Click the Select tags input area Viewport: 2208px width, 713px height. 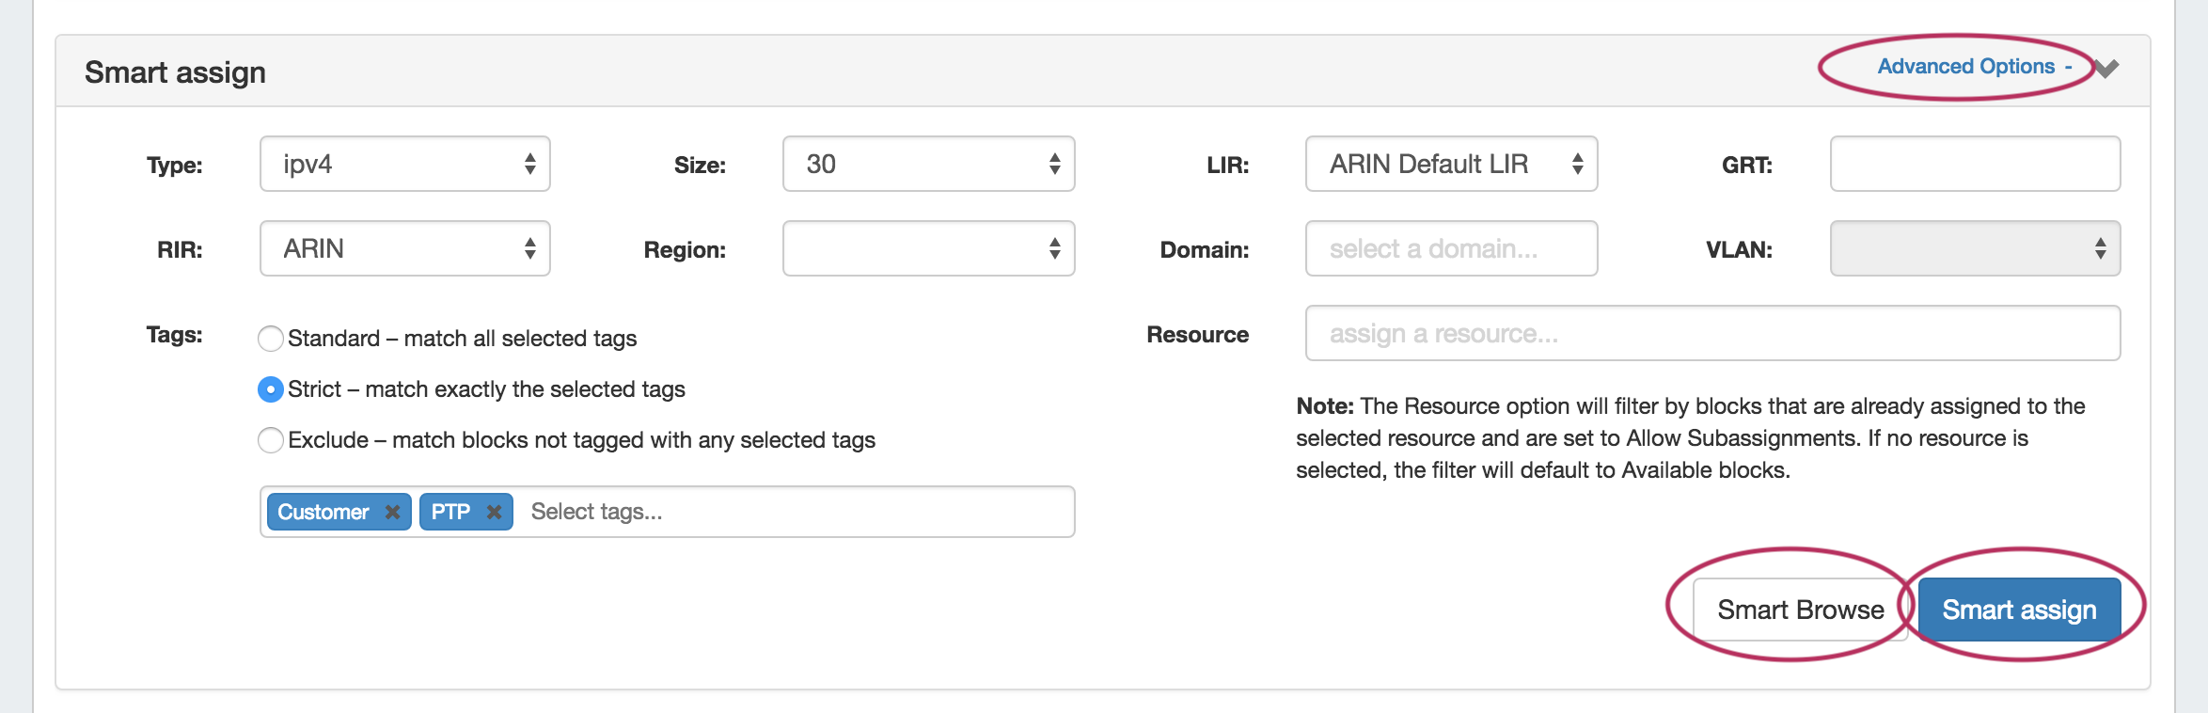pos(790,512)
